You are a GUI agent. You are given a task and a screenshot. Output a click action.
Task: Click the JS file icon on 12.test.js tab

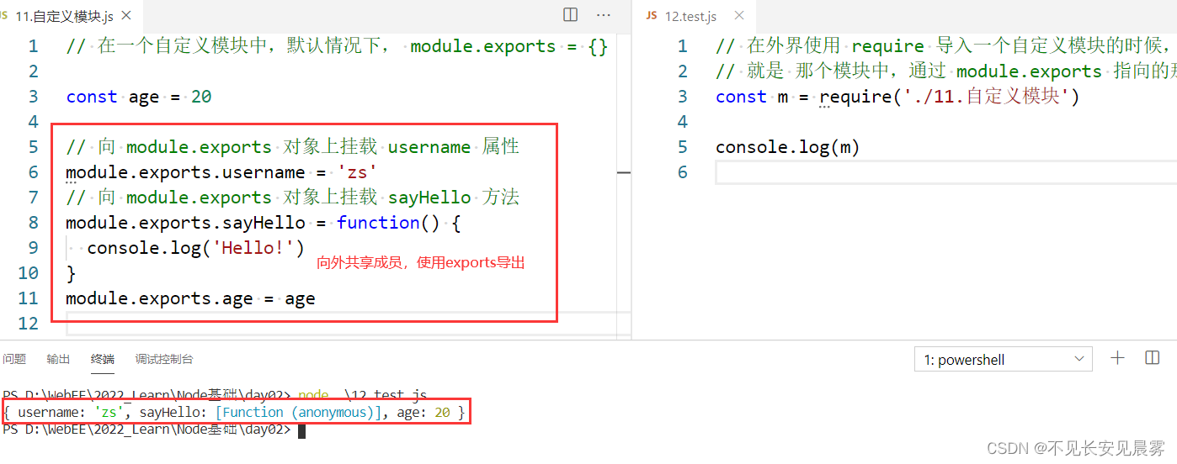click(x=651, y=16)
